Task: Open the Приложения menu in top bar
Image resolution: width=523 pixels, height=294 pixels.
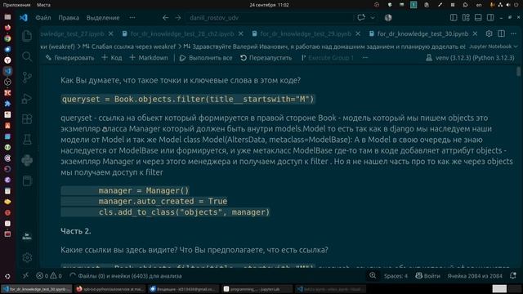Action: tap(16, 5)
